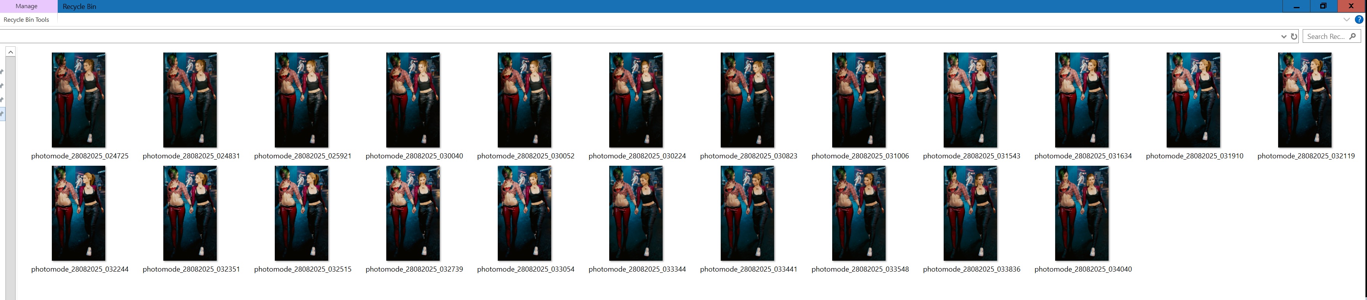Select thumbnail photomode_28082025_033548

(x=859, y=214)
